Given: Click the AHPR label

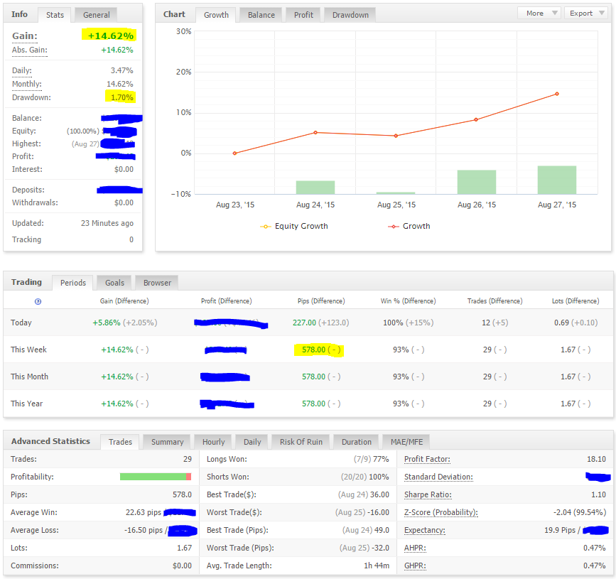Looking at the screenshot, I should pos(415,548).
